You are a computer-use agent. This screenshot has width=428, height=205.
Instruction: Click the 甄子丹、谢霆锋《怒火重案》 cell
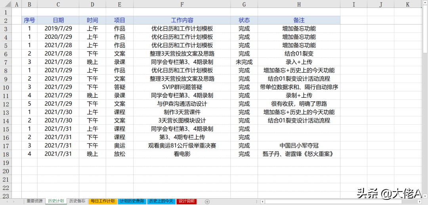pyautogui.click(x=299, y=154)
